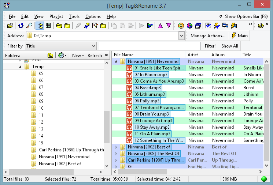Click the Show All button
This screenshot has width=273, height=185.
[230, 46]
